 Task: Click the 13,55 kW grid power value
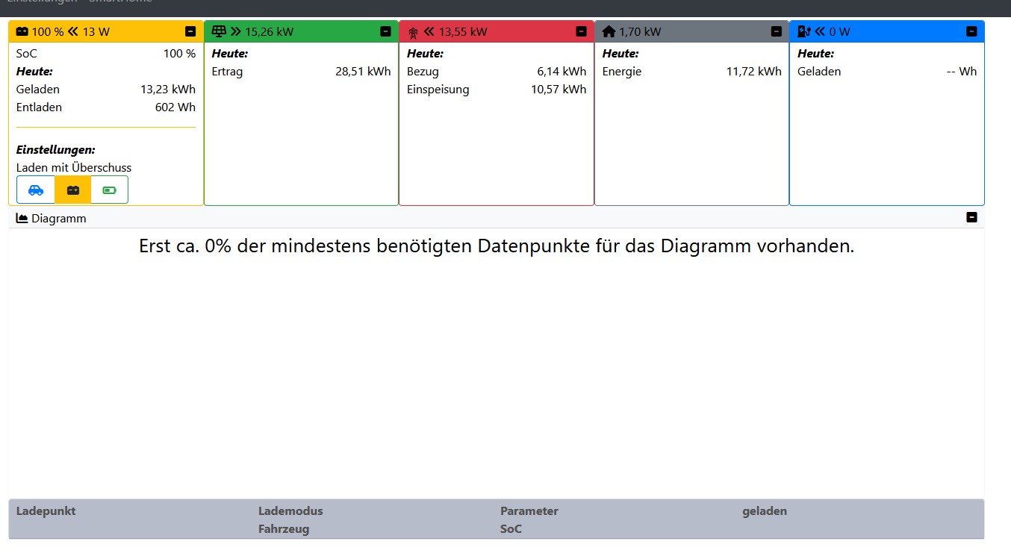coord(463,31)
